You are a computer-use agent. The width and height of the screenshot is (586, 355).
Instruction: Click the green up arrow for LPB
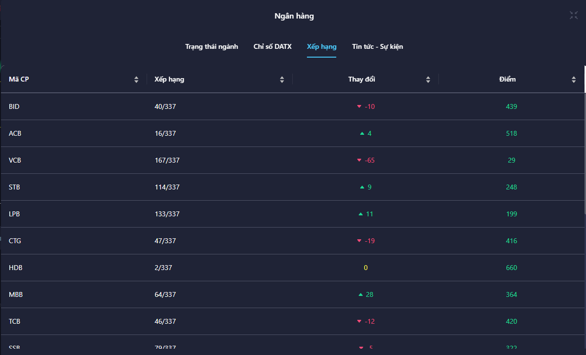[361, 214]
